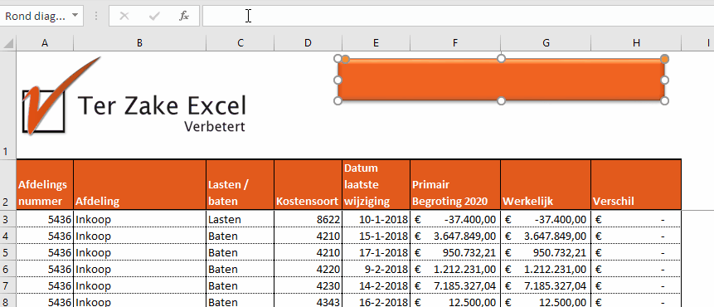This screenshot has height=307, width=714.
Task: Click the Kostensoort header cell
Action: 308,184
